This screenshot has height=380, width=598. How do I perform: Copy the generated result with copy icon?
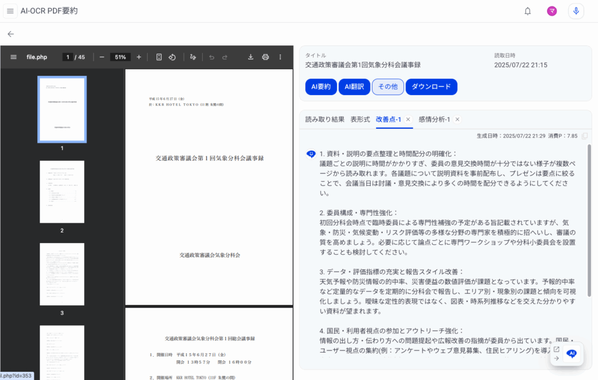tap(585, 136)
